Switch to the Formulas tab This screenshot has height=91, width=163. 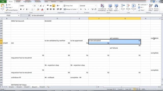point(38,2)
